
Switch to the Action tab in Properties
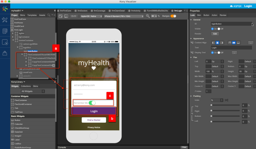click(x=214, y=15)
